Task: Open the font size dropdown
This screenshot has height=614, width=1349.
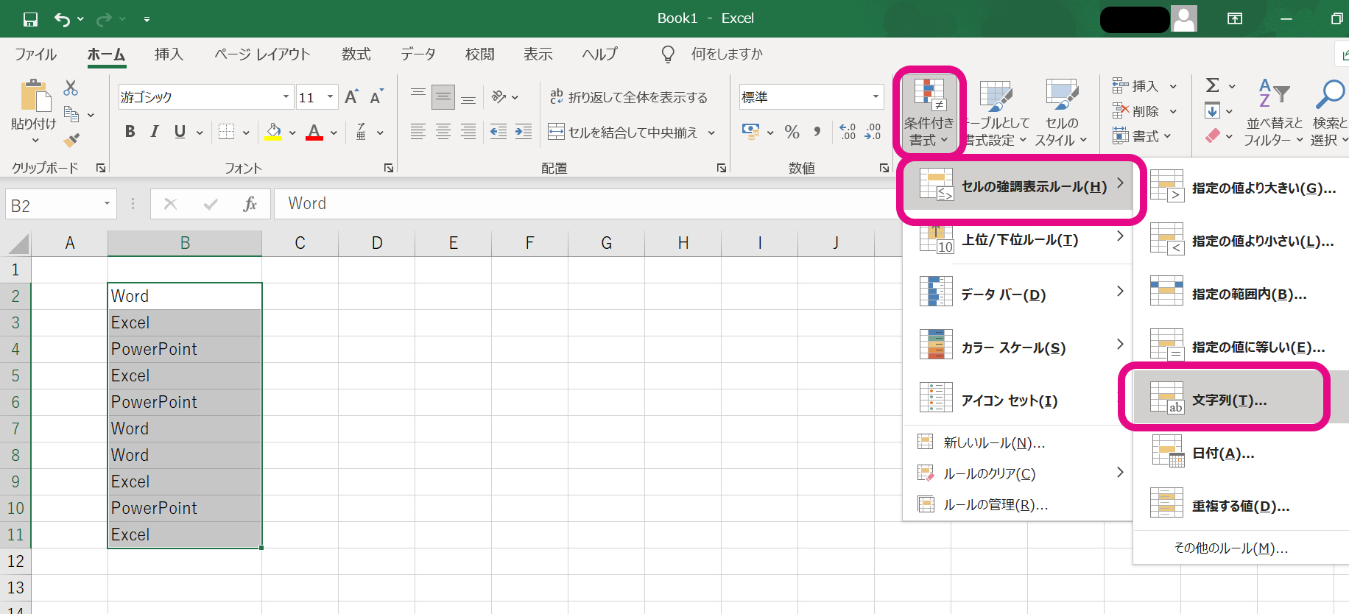Action: coord(330,96)
